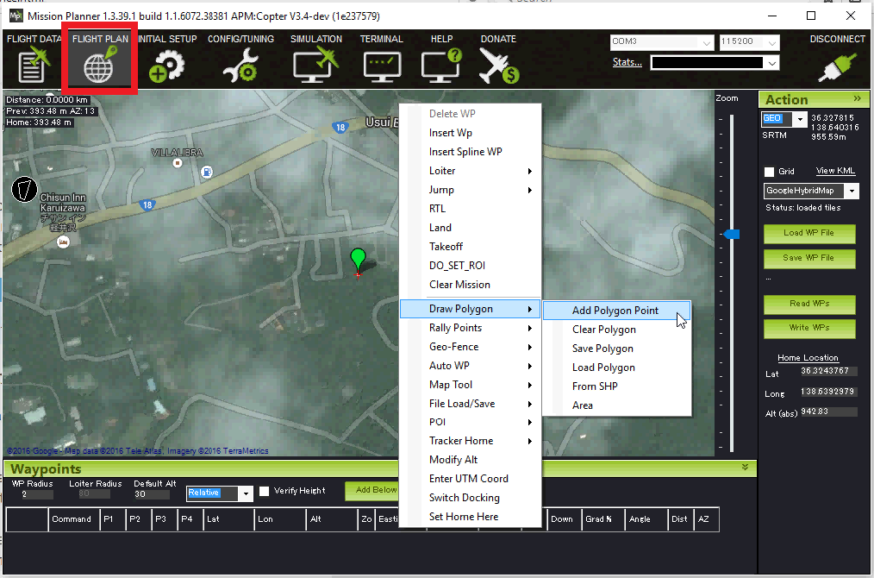Viewport: 874px width, 578px height.
Task: Click the Write WPs button
Action: coord(809,328)
